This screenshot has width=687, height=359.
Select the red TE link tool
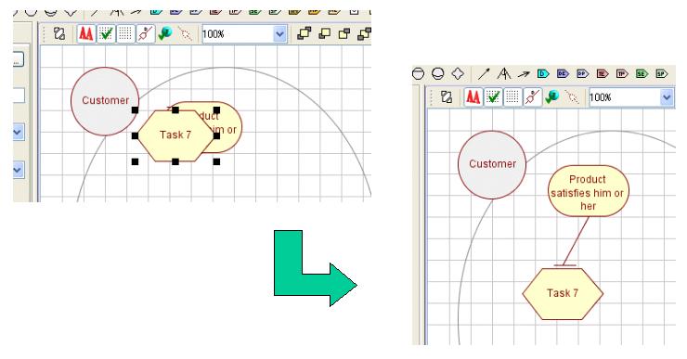coord(603,73)
